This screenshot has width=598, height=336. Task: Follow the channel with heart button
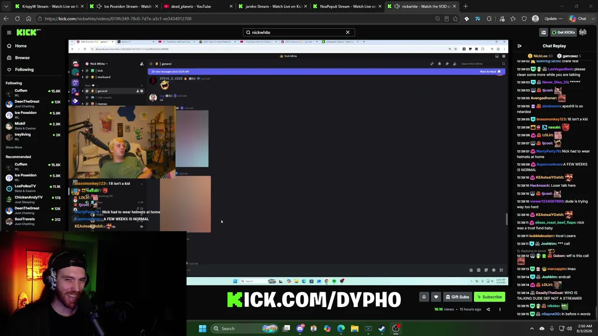coord(436,297)
